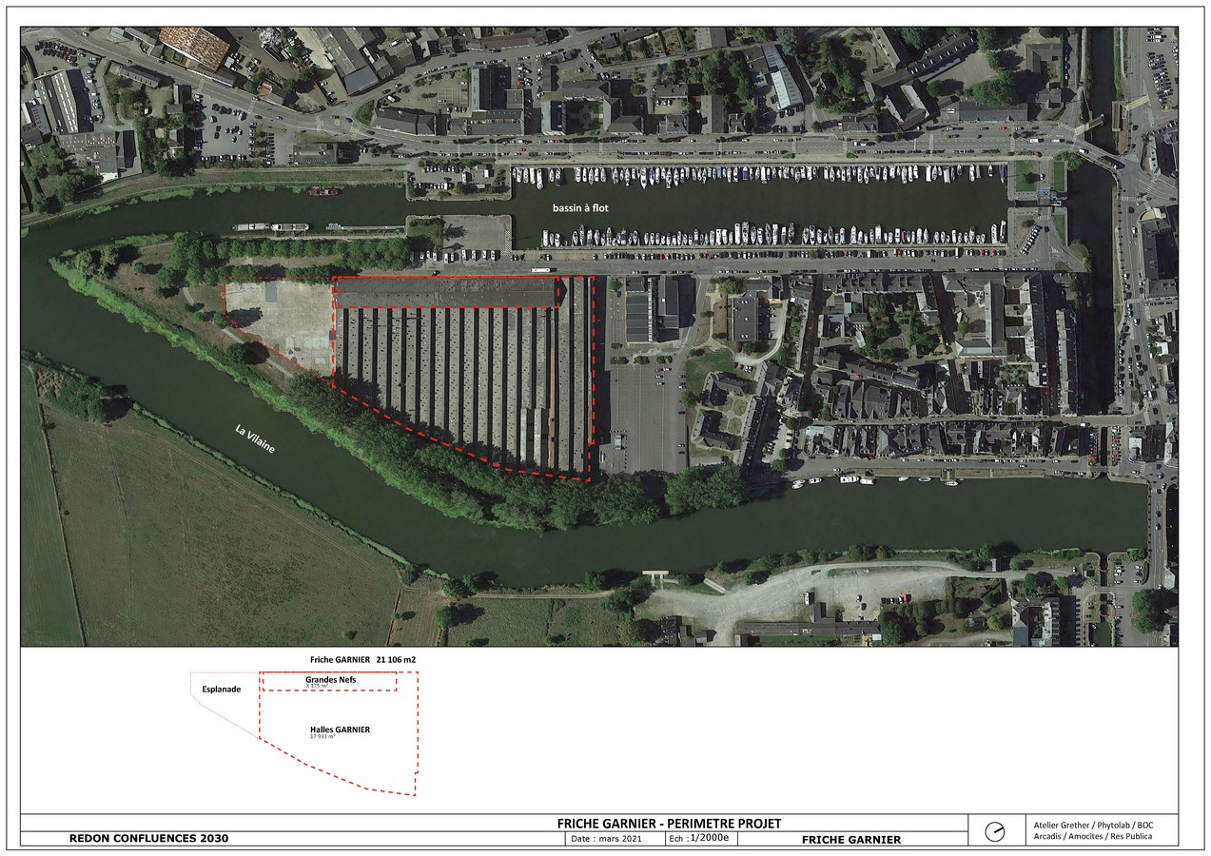This screenshot has height=856, width=1211.
Task: Click the striped Halles roof in the aerial photo
Action: point(457,380)
